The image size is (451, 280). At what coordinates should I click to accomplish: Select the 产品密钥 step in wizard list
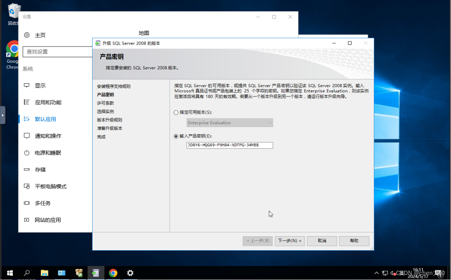tap(105, 94)
